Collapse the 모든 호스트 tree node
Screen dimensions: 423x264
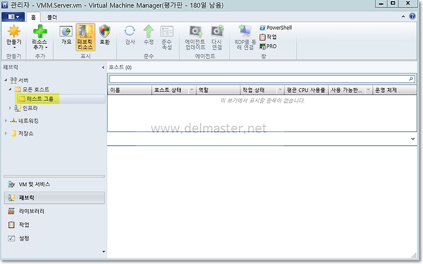(x=10, y=89)
